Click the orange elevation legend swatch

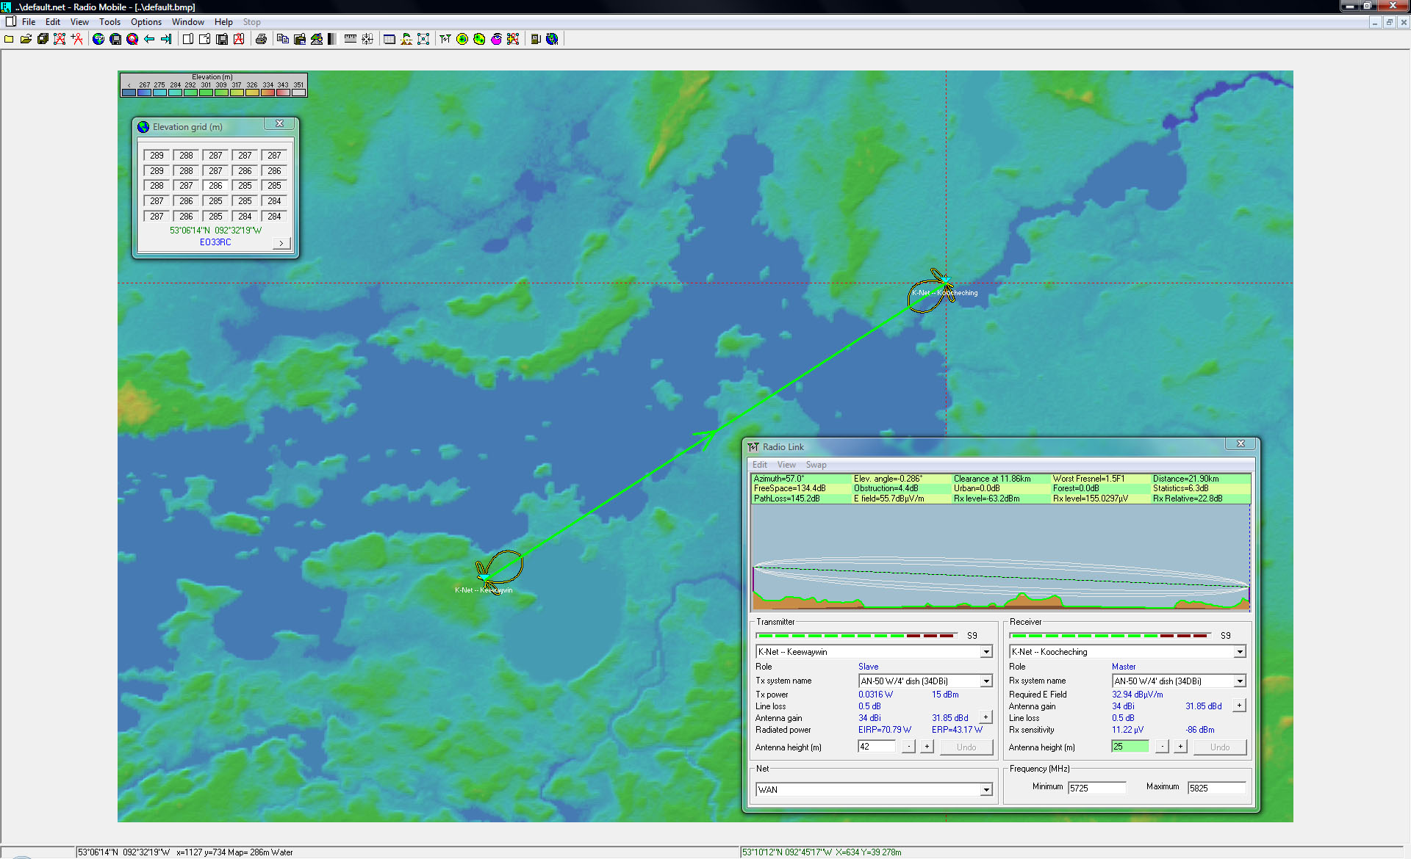point(268,93)
